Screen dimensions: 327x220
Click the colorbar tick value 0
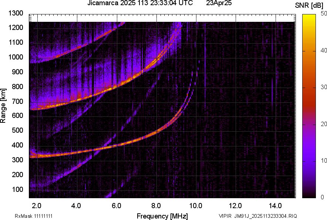[x=323, y=197]
